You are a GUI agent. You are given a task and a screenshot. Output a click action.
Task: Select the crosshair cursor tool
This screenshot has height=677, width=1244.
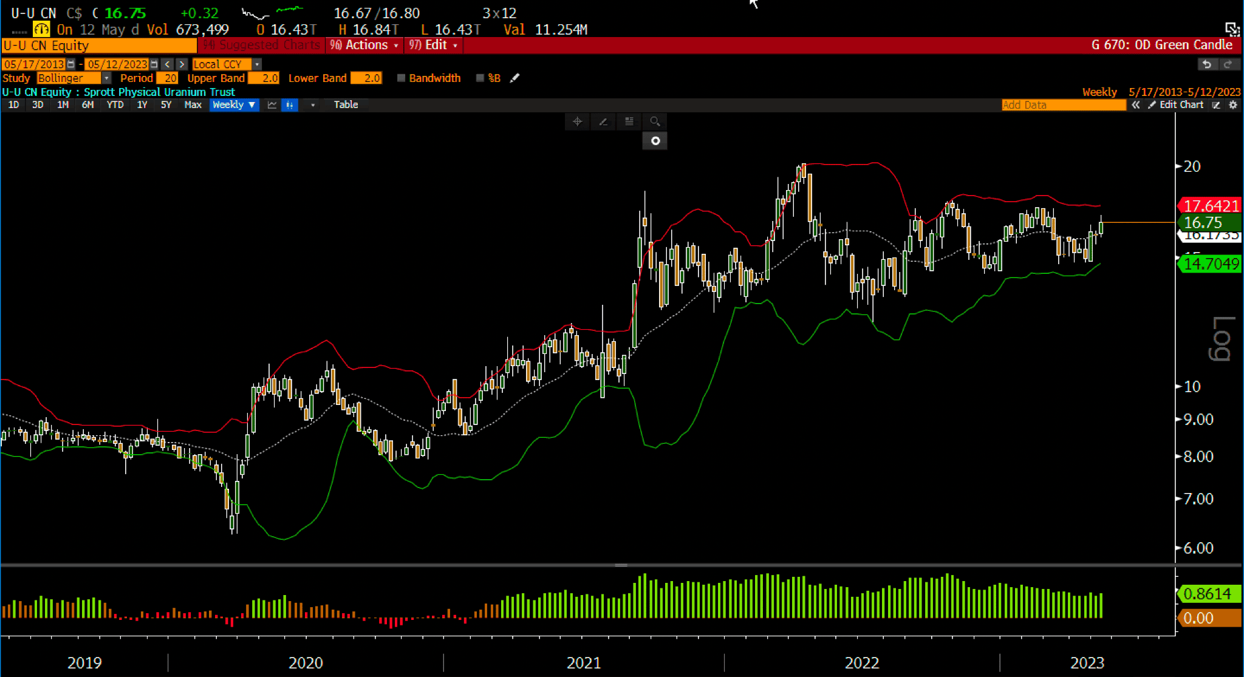pyautogui.click(x=577, y=121)
